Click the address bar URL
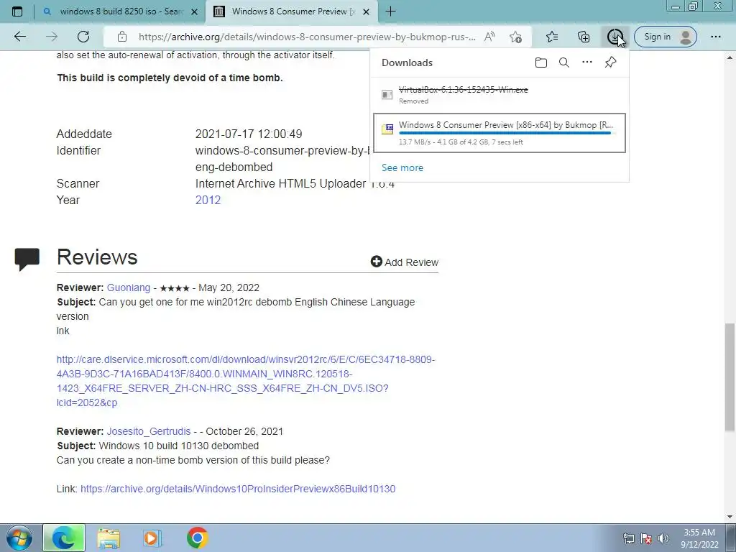 (307, 37)
